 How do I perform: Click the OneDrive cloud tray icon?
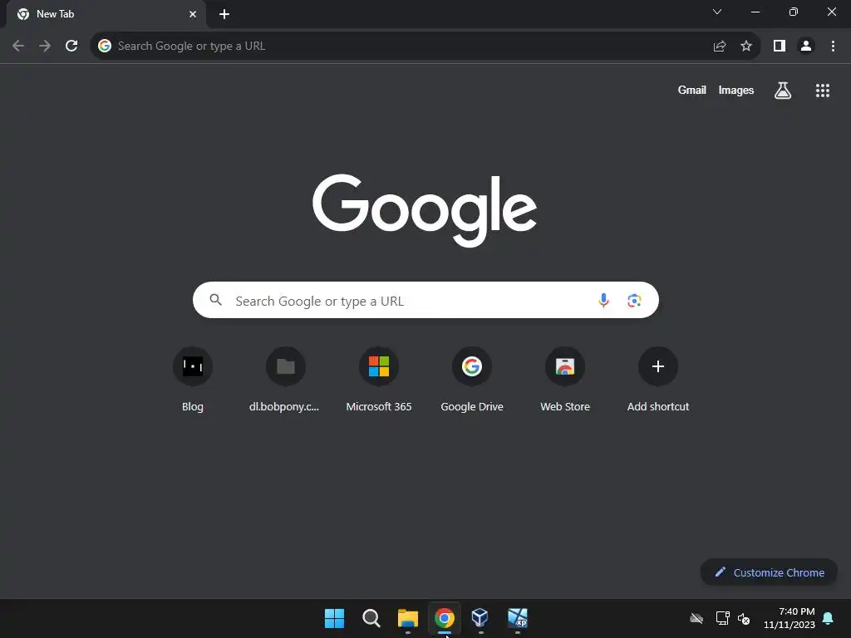tap(696, 618)
